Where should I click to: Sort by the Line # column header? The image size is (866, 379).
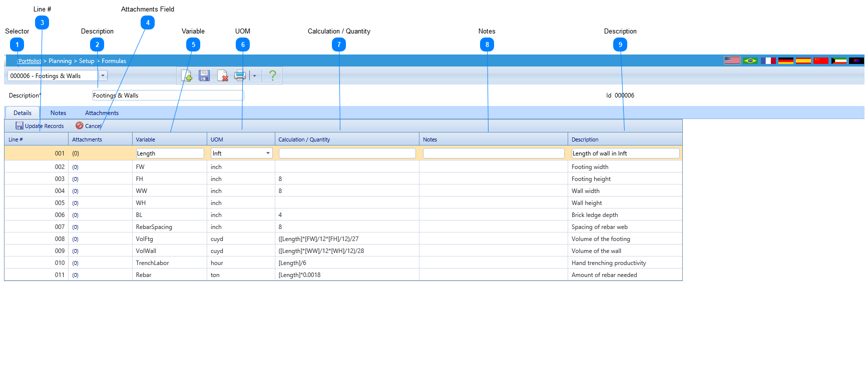[x=37, y=139]
